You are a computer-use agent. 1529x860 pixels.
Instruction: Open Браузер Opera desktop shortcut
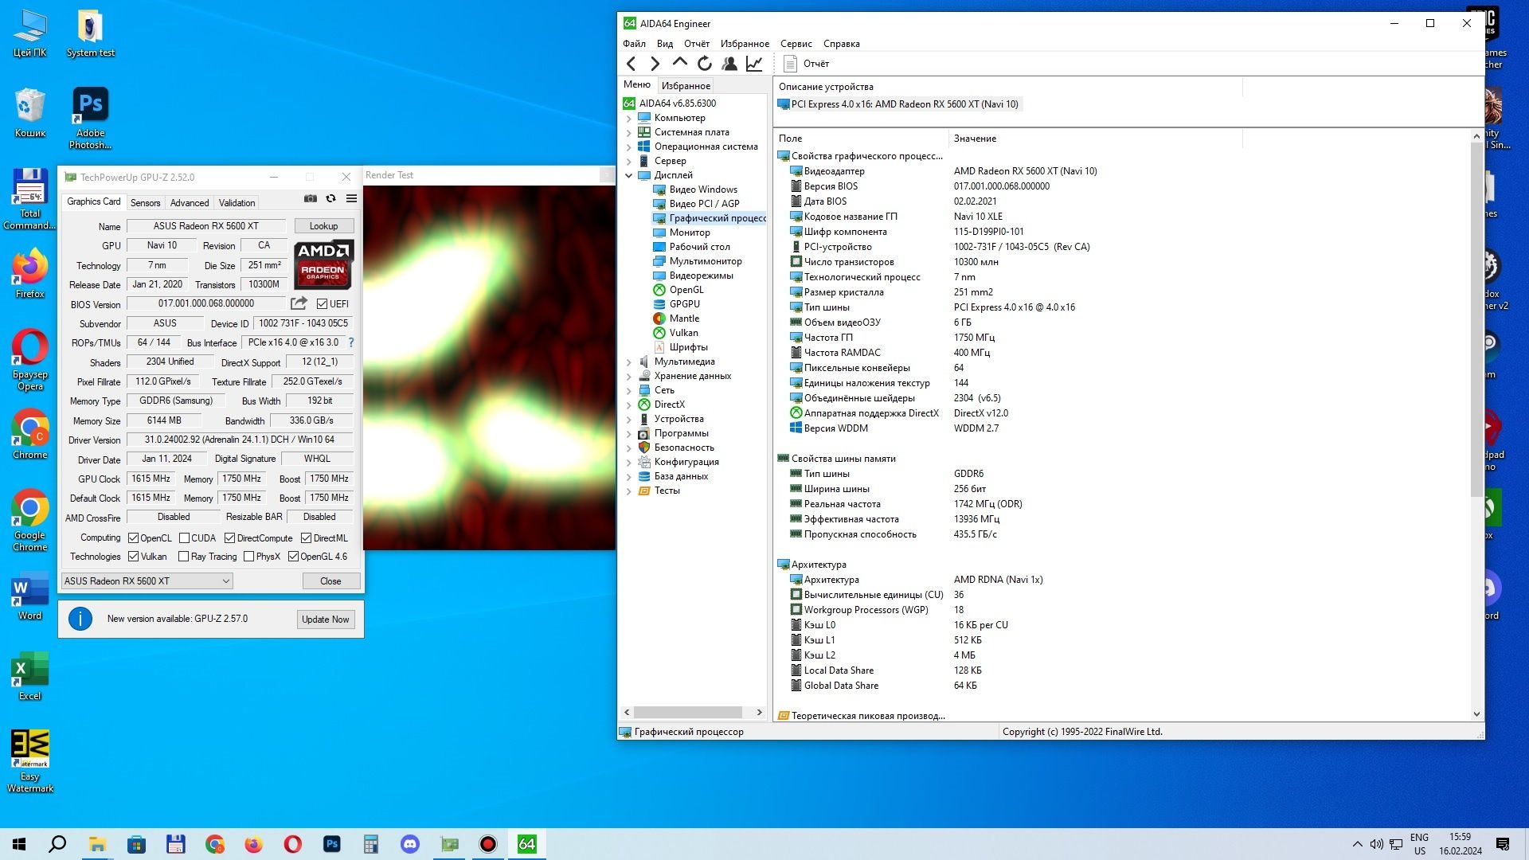29,360
